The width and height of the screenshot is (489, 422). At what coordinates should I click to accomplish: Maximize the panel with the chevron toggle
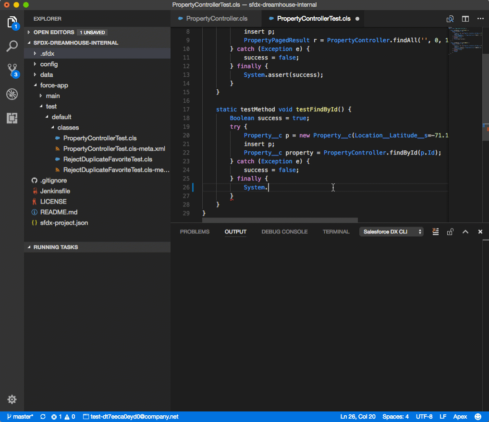coord(465,231)
